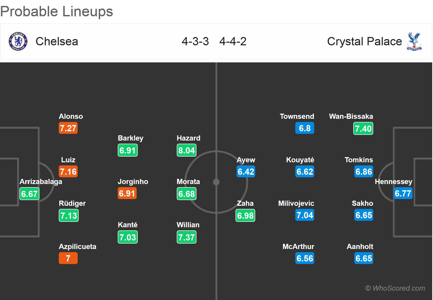
Task: Click the Crystal Palace club crest icon
Action: point(414,41)
